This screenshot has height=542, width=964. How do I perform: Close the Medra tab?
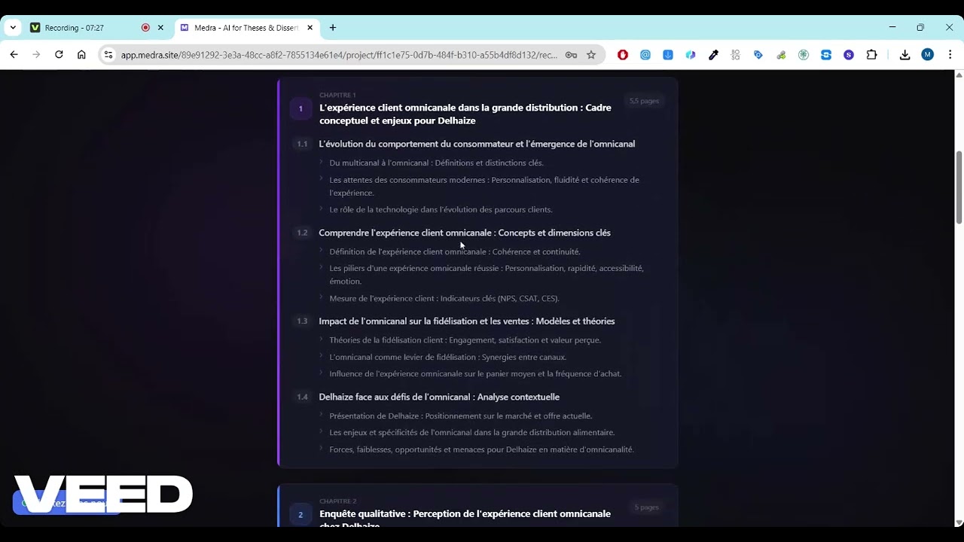click(310, 28)
